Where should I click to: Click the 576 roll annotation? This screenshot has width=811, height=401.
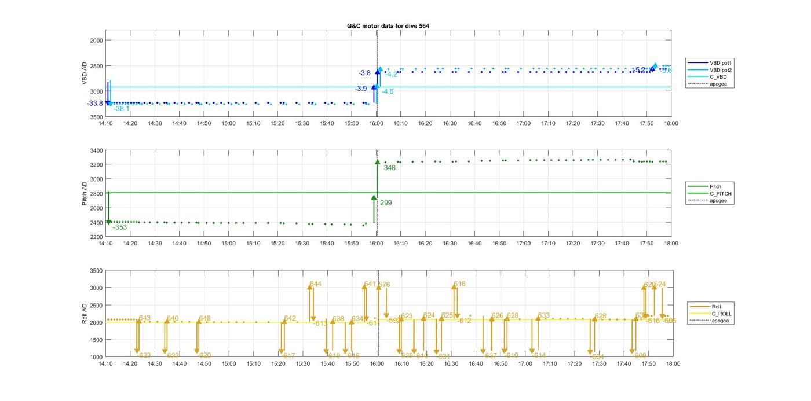[384, 285]
